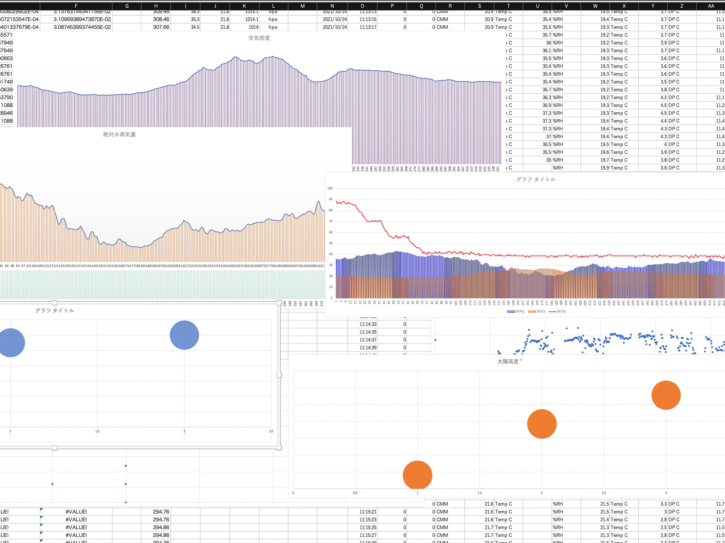The width and height of the screenshot is (725, 543).
Task: Select time cell 11:14:33
Action: click(x=362, y=324)
